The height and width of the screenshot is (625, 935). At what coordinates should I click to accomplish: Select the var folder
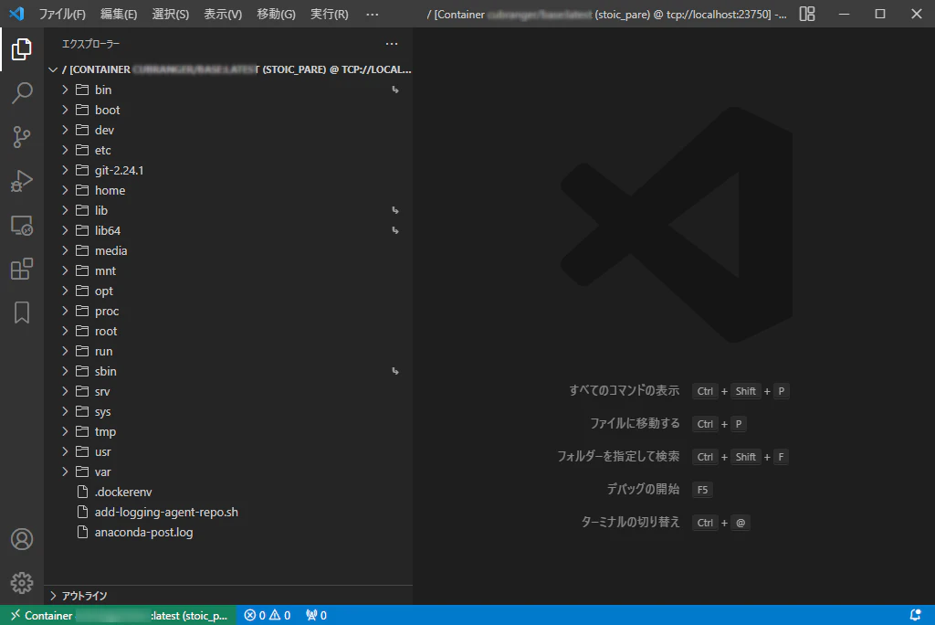[x=228, y=471]
